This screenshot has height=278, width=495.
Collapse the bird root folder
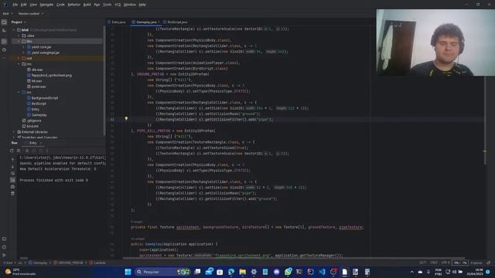14,30
